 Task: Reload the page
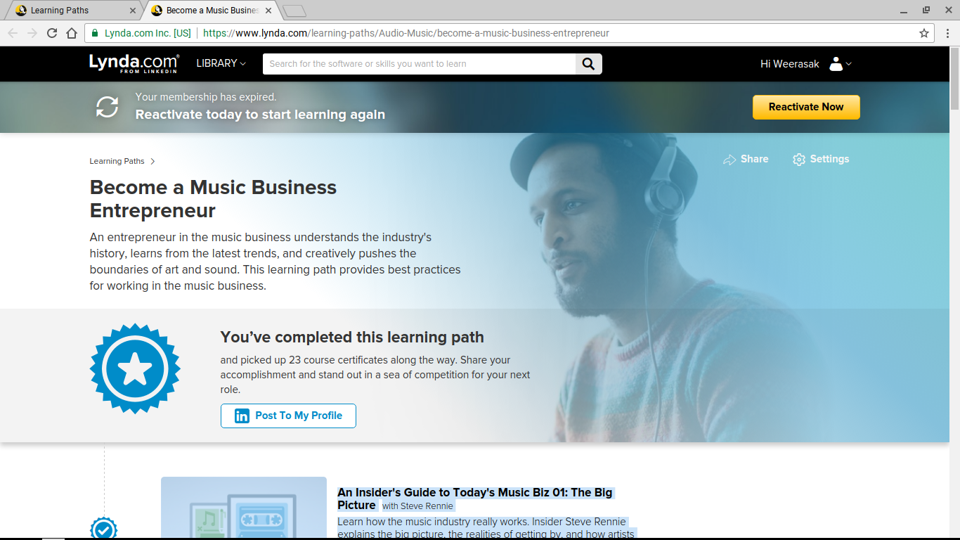52,33
